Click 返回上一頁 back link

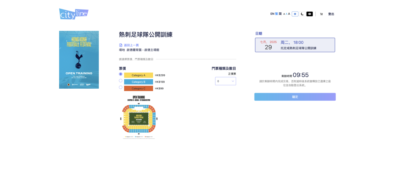coord(131,45)
